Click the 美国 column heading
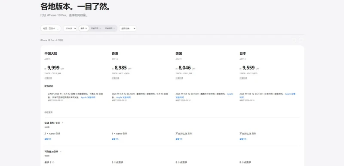This screenshot has height=166, width=344. (x=179, y=53)
